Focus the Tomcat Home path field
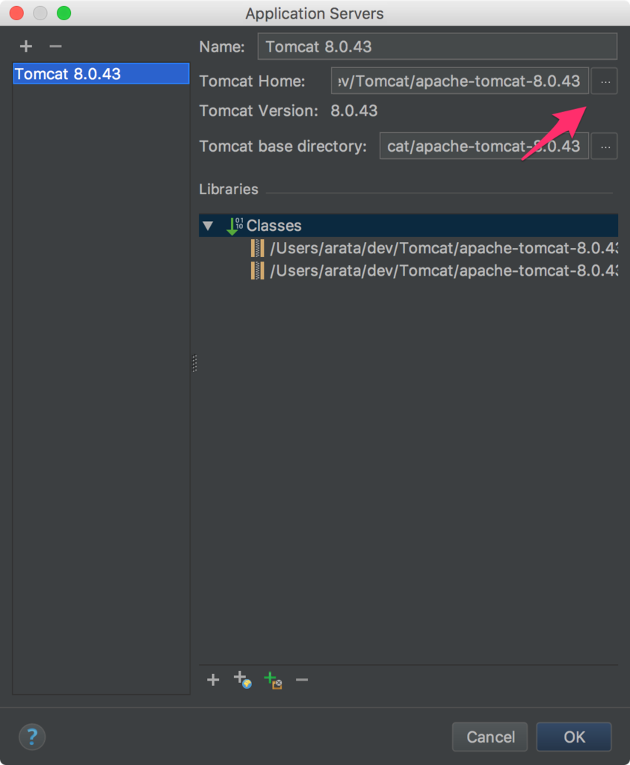Screen dimensions: 630x765 [460, 81]
